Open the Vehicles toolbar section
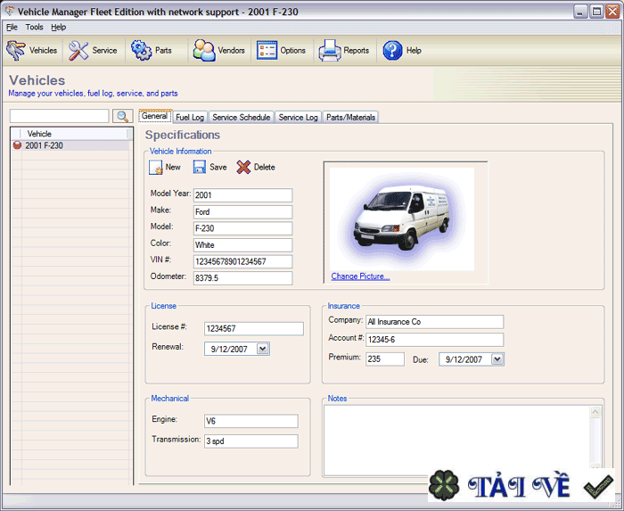This screenshot has width=624, height=511. (x=32, y=51)
